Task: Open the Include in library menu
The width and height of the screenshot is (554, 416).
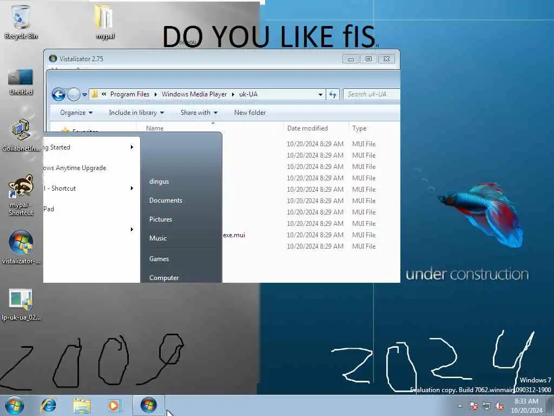Action: click(x=136, y=113)
